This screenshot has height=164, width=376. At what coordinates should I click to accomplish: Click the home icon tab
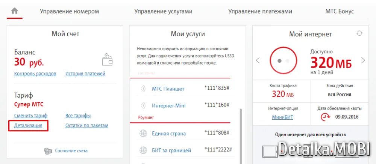tap(14, 11)
